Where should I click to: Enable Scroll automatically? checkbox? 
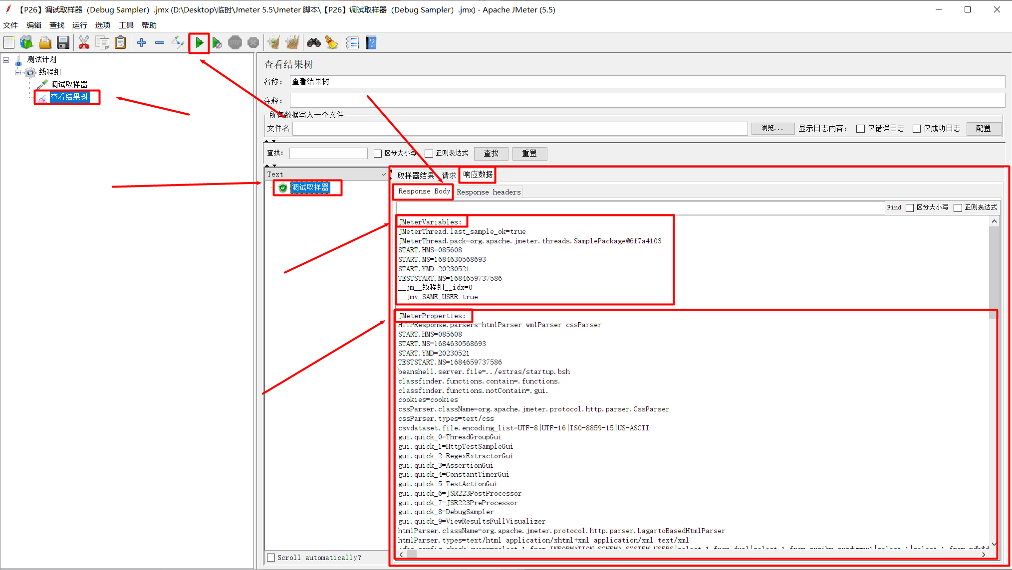[x=271, y=558]
